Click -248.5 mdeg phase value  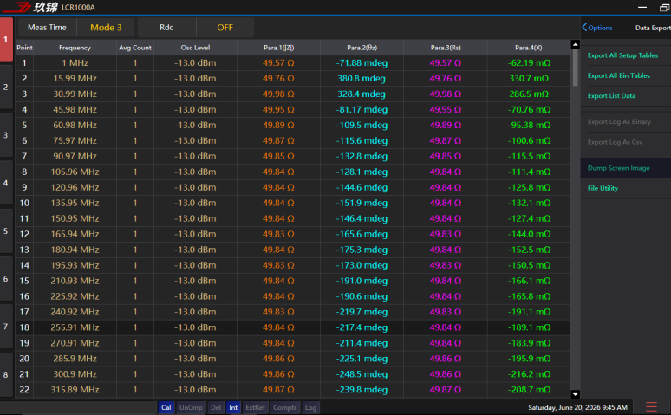362,374
